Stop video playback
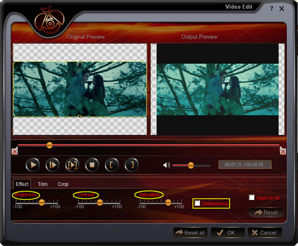Screen dimensions: 298x246 [x=91, y=165]
